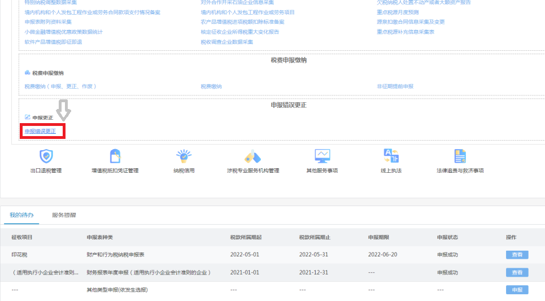Switch to 我的待办 tab

coord(21,215)
